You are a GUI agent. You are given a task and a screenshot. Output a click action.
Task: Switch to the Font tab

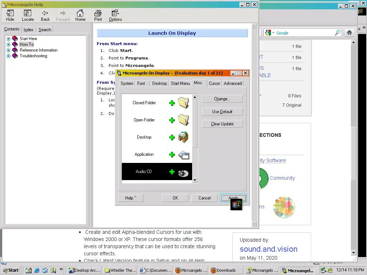(141, 83)
